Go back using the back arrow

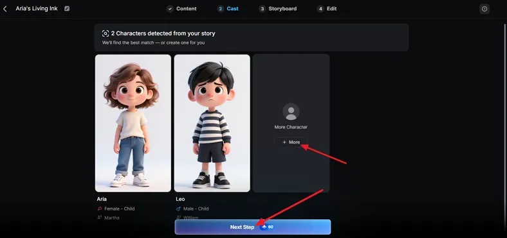coord(5,9)
